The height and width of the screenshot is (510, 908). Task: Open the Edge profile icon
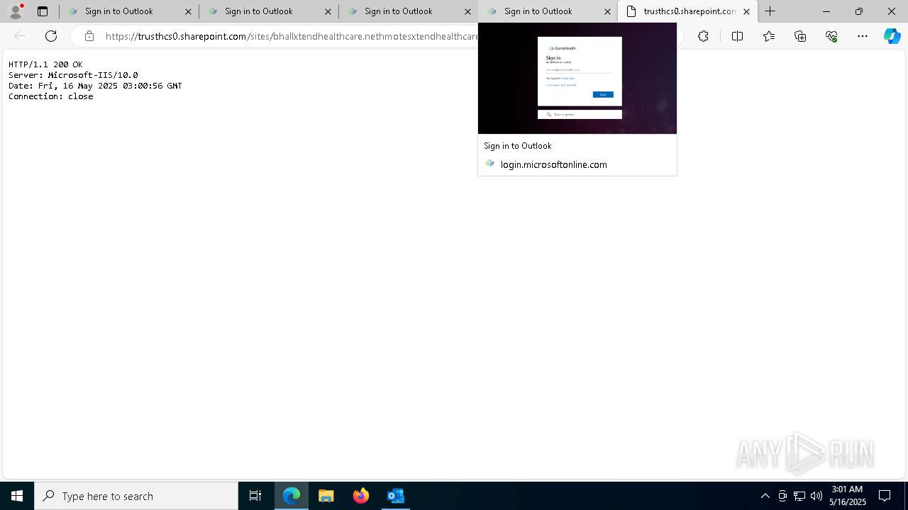coord(16,11)
